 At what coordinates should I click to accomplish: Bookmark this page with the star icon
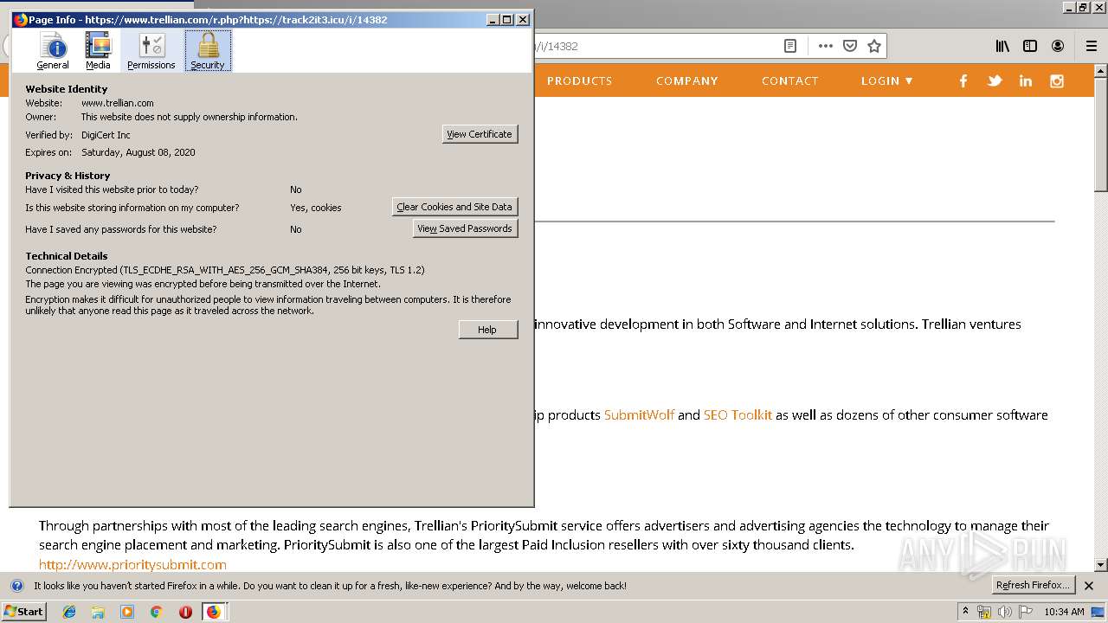[874, 46]
